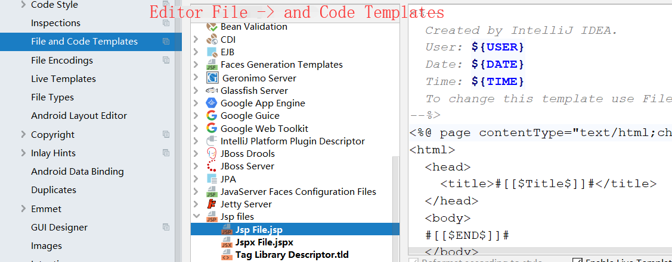Expand the Inlay Hints settings node
This screenshot has height=262, width=672.
(23, 153)
